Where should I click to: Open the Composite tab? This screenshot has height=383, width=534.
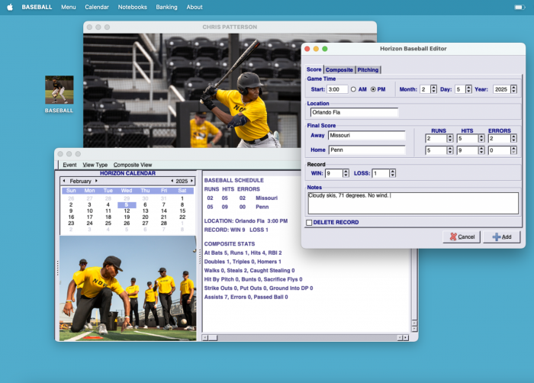click(339, 70)
